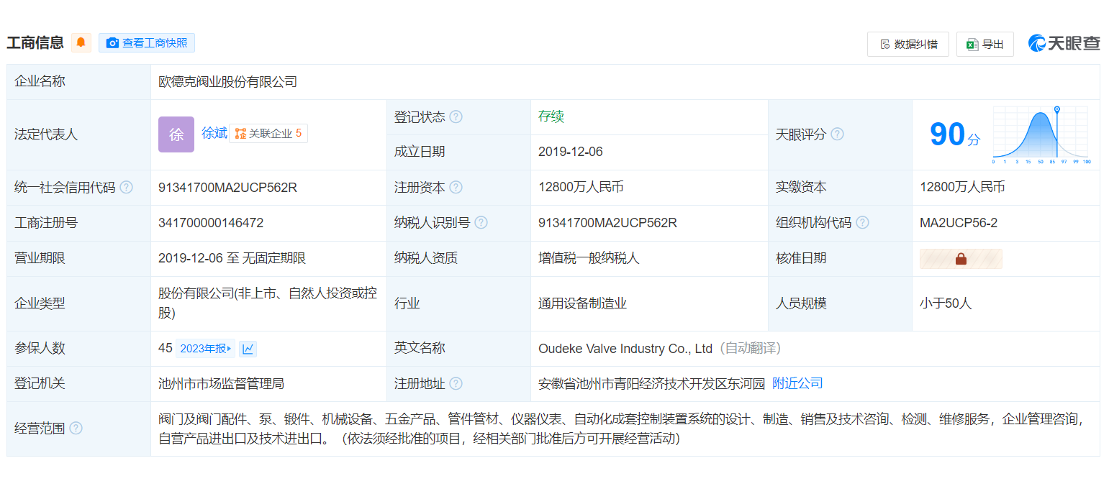The image size is (1109, 494).
Task: Click the help icon next to 注册资本
Action: (456, 187)
